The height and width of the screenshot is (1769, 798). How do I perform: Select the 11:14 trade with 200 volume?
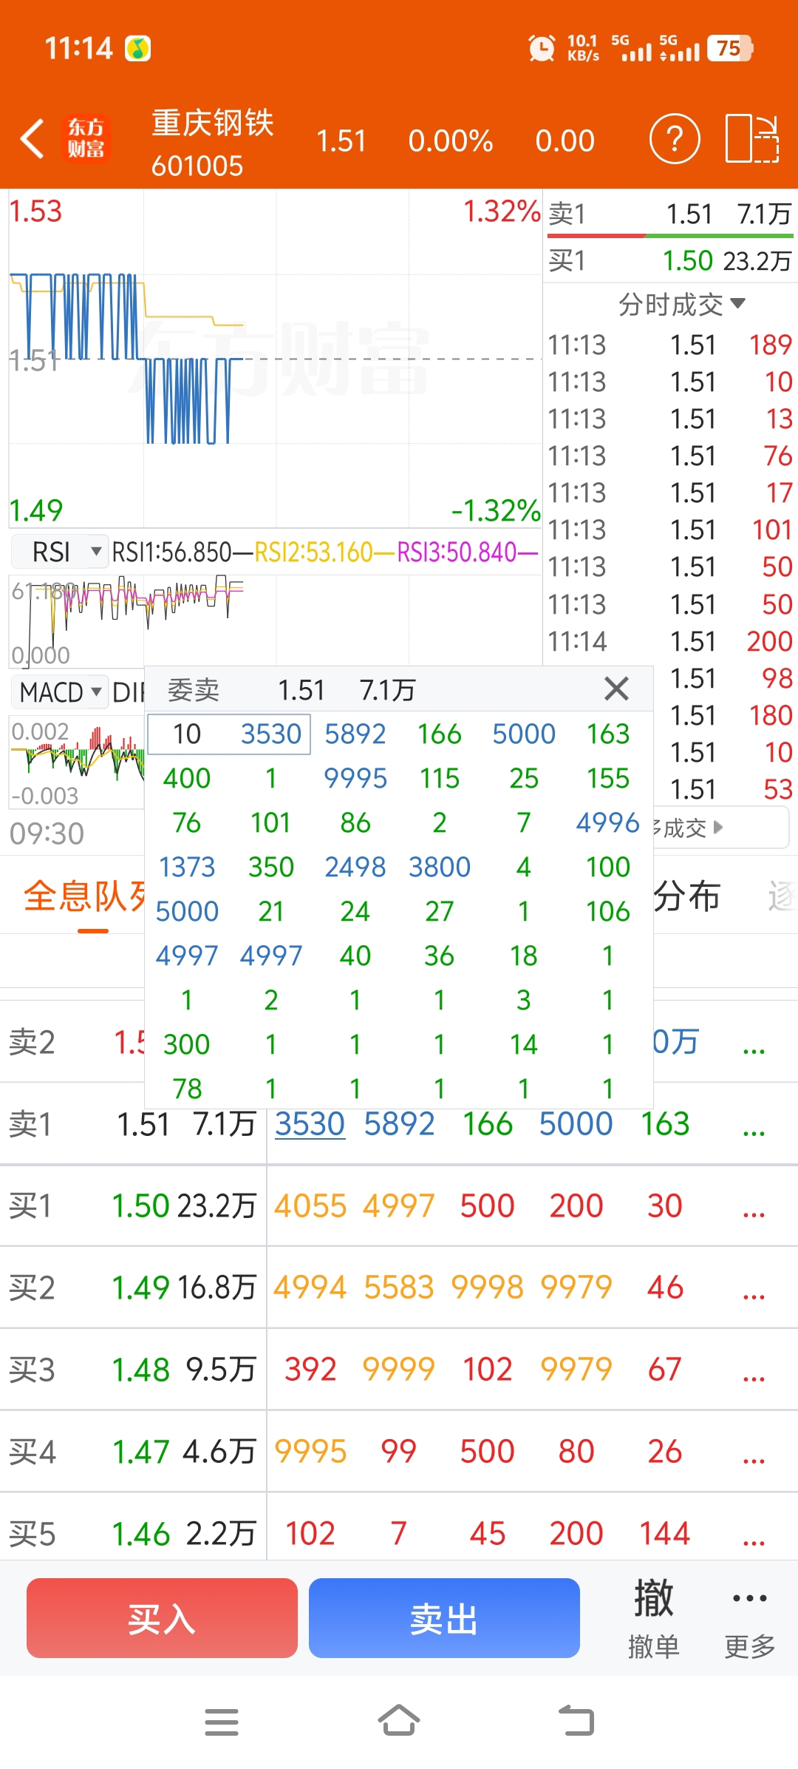point(670,641)
